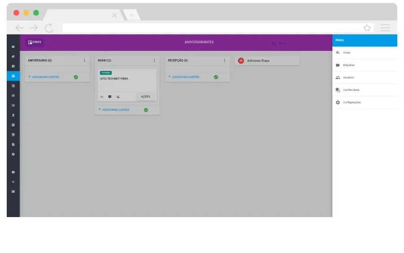Click Adicionar Cartão in RECEPÇÃO column

[x=184, y=77]
